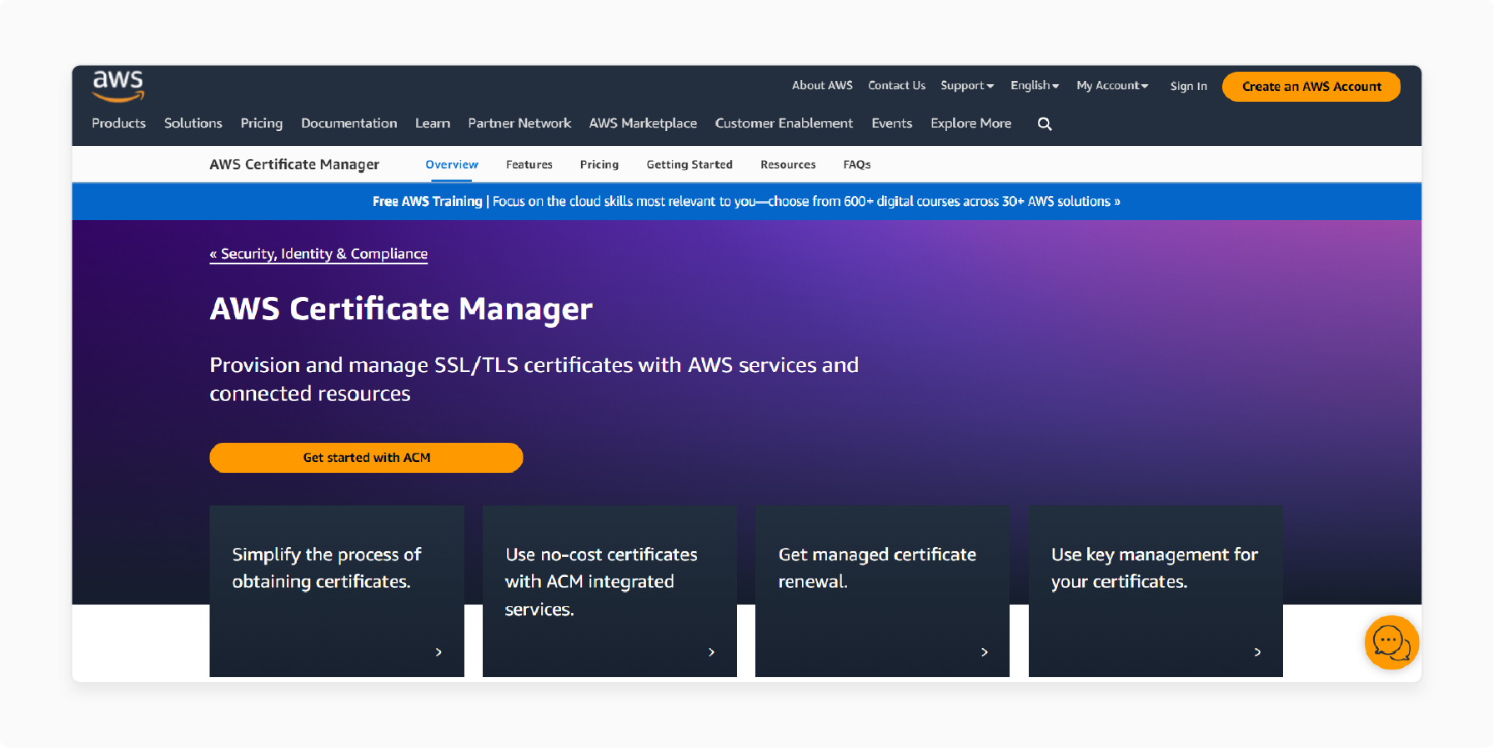Open the Learn menu

click(433, 123)
